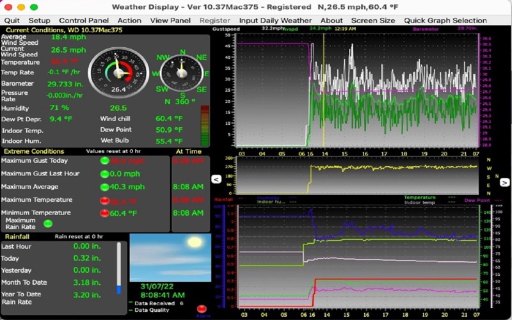
Task: Open the Control Panel menu
Action: coord(84,20)
